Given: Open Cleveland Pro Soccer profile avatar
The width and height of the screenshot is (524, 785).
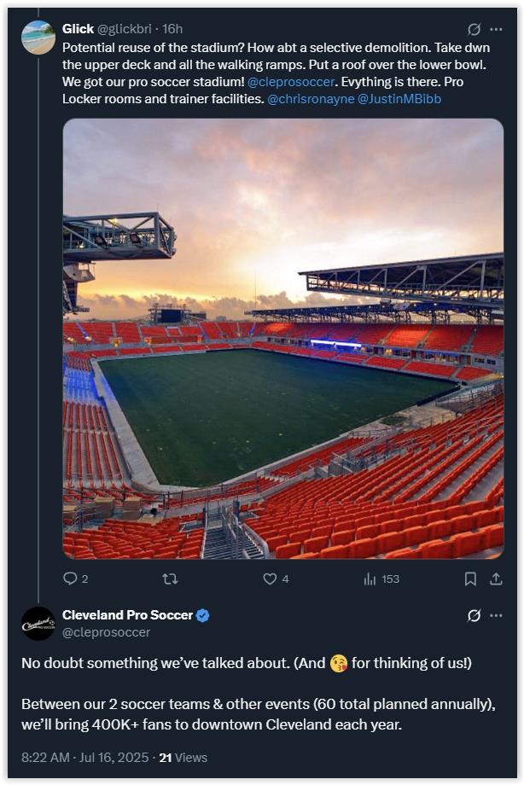Looking at the screenshot, I should pos(38,624).
